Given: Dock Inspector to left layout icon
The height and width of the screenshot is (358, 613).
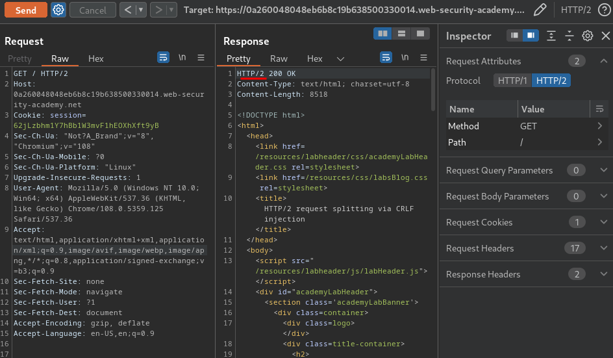Looking at the screenshot, I should (x=514, y=36).
